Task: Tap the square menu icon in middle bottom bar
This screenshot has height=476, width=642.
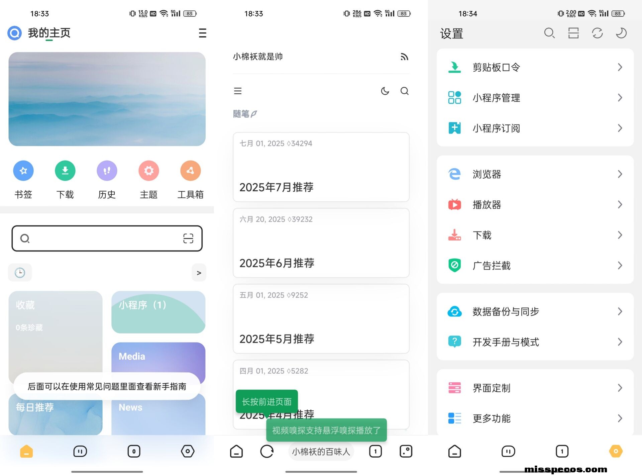Action: pyautogui.click(x=406, y=451)
